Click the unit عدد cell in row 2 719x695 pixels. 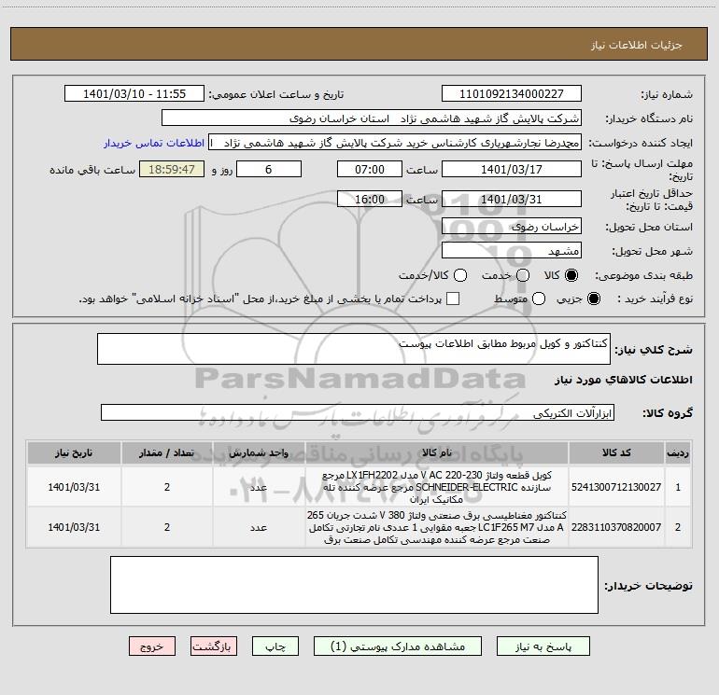259,527
